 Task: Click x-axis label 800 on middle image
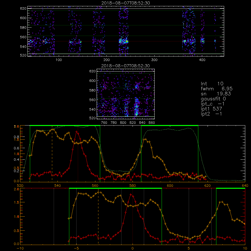pyautogui.click(x=123, y=123)
